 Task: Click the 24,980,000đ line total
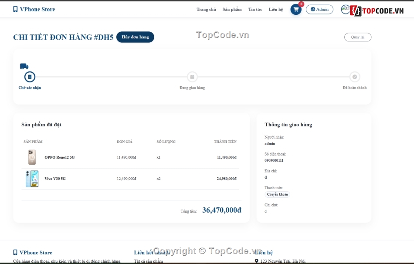click(227, 179)
